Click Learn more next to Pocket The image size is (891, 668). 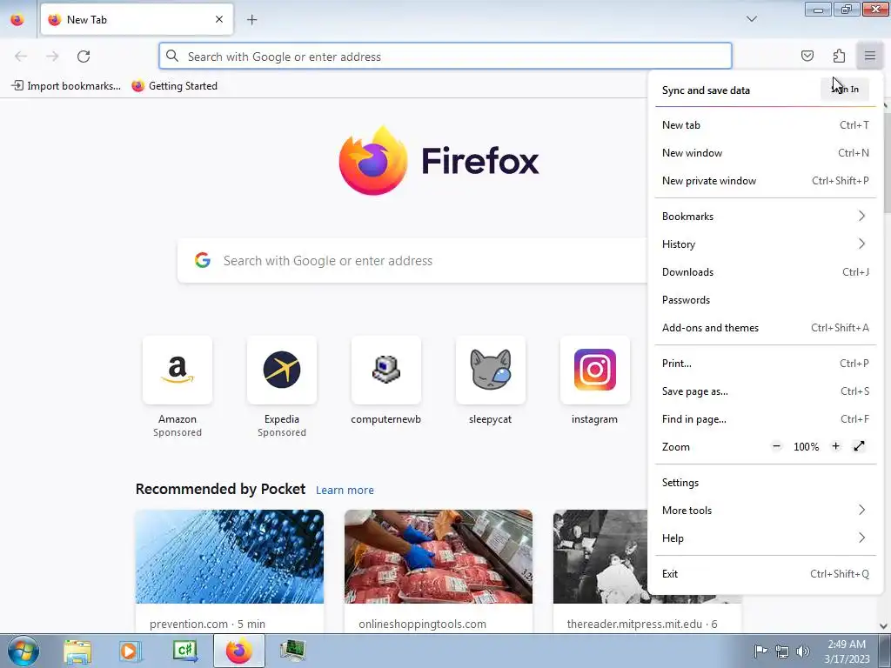coord(345,491)
